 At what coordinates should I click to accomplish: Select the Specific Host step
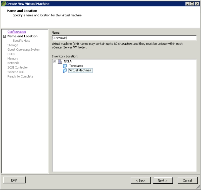pos(21,41)
